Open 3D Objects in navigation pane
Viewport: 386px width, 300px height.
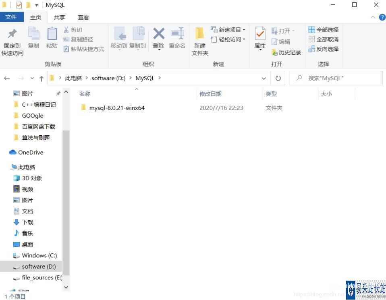(27, 178)
